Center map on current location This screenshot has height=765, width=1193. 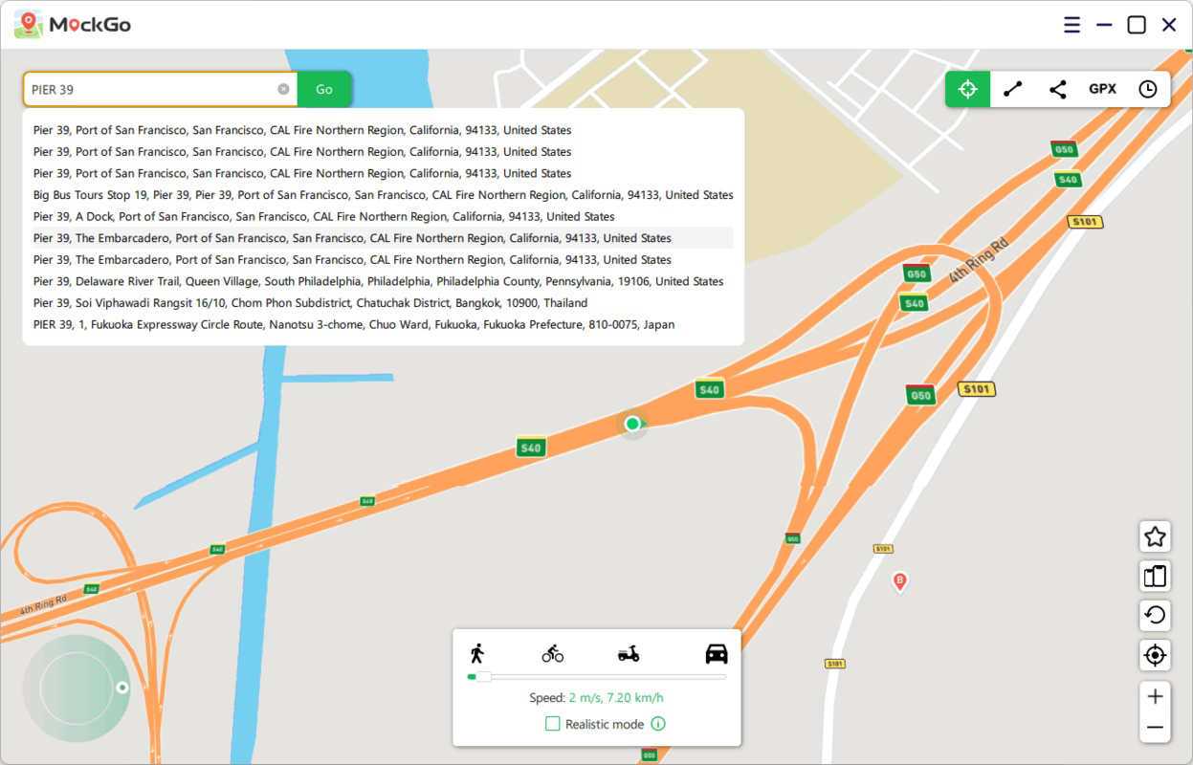click(x=1155, y=655)
